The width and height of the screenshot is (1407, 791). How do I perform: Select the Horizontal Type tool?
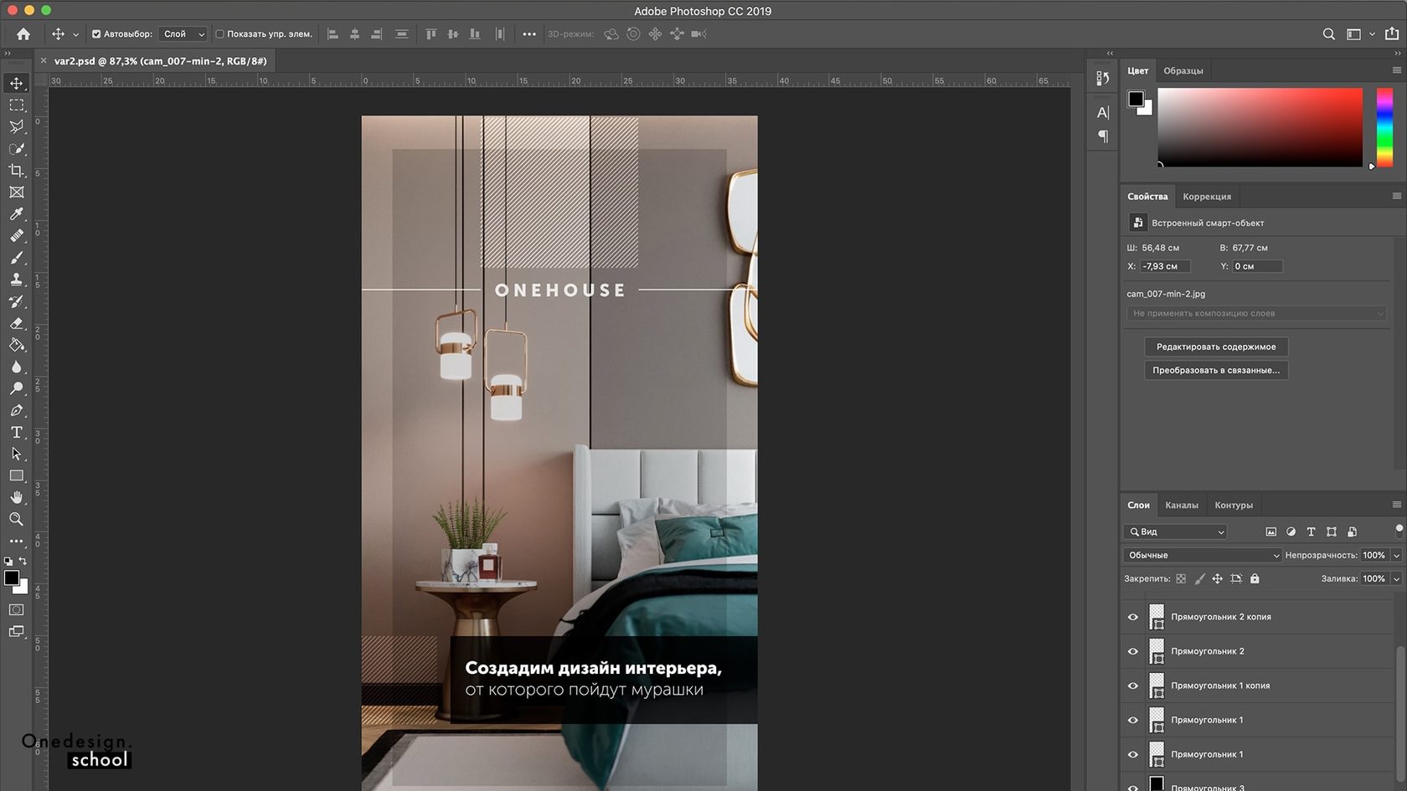(x=16, y=432)
